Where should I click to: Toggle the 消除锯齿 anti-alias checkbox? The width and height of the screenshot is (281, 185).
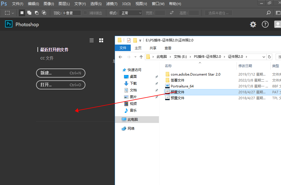coord(85,13)
